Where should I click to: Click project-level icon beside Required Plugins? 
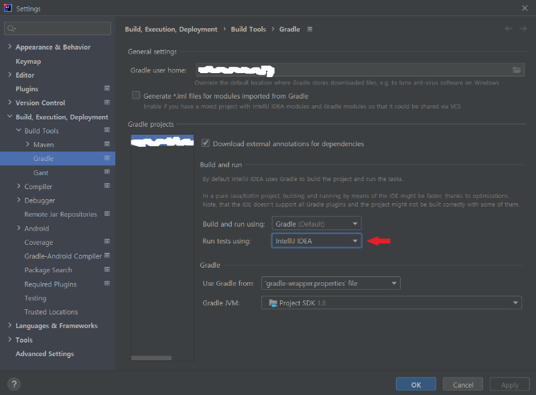pyautogui.click(x=107, y=284)
